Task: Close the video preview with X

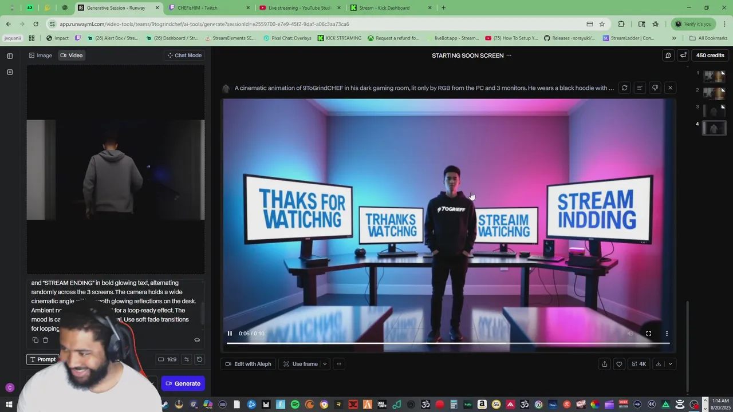Action: click(670, 88)
